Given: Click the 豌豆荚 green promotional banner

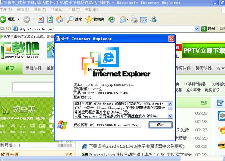Looking at the screenshot, I should [27, 120].
